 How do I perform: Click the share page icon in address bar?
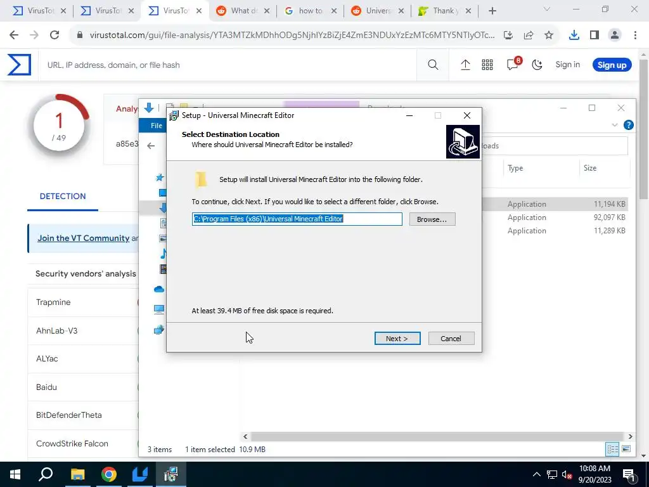tap(529, 36)
